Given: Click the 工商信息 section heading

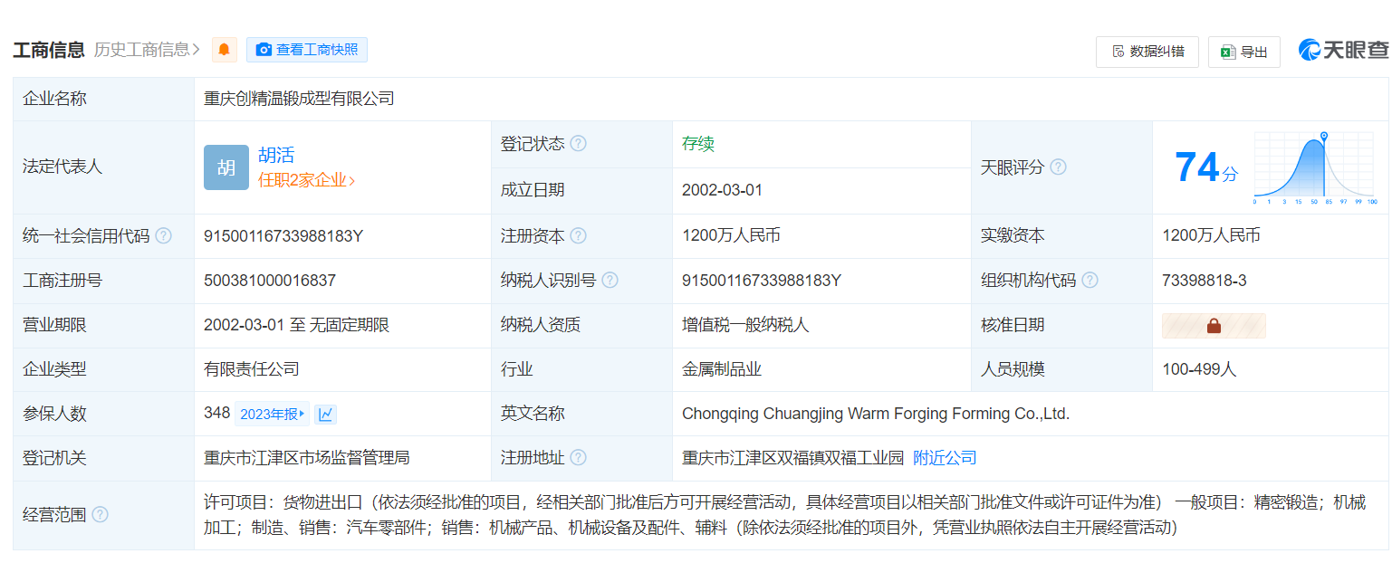Looking at the screenshot, I should pyautogui.click(x=49, y=50).
